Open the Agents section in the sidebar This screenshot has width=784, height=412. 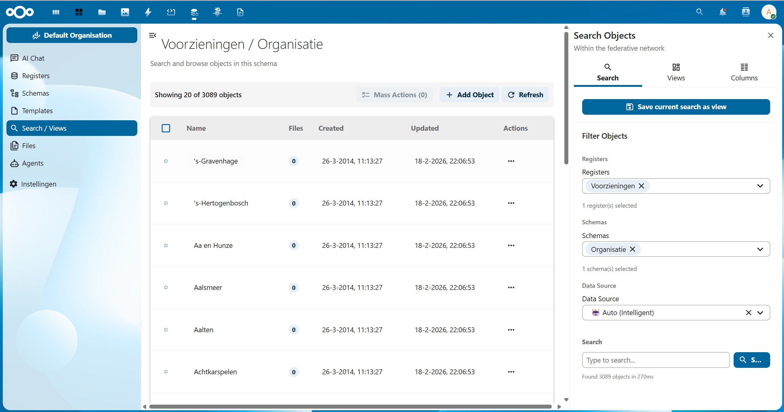[x=32, y=163]
